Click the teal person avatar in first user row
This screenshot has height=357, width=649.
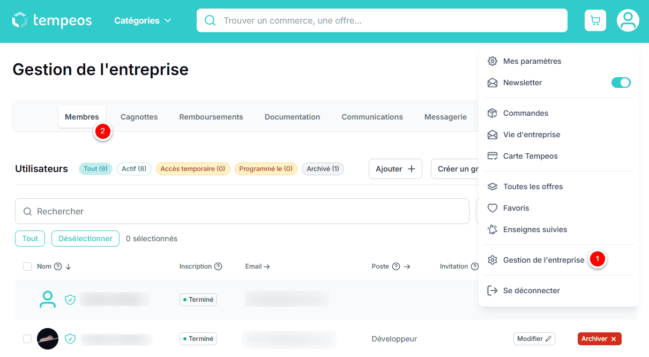pos(48,299)
